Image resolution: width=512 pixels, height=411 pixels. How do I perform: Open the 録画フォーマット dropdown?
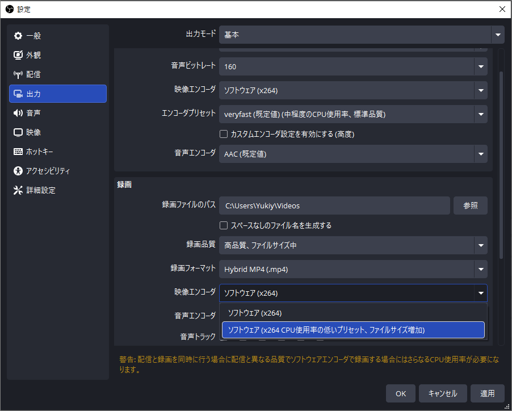[353, 269]
